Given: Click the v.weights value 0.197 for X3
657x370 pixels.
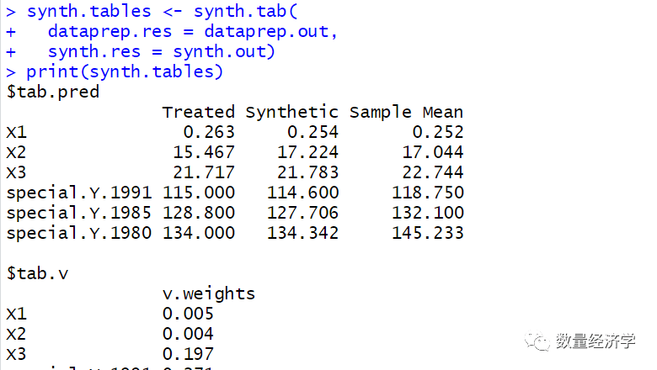Looking at the screenshot, I should 188,354.
